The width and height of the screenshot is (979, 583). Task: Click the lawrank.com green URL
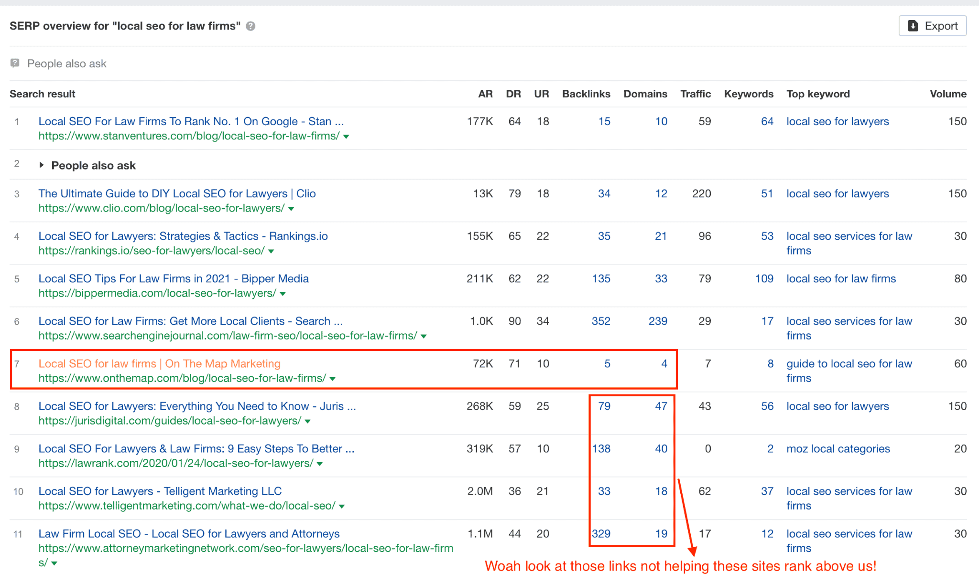click(x=176, y=463)
